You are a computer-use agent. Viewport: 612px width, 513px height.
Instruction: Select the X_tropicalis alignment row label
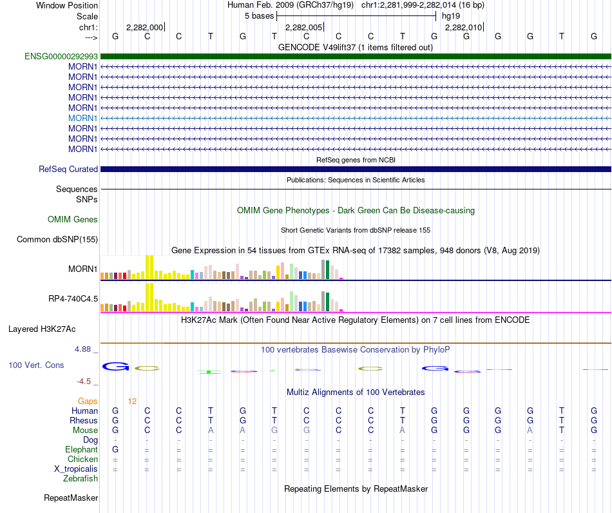coord(76,469)
